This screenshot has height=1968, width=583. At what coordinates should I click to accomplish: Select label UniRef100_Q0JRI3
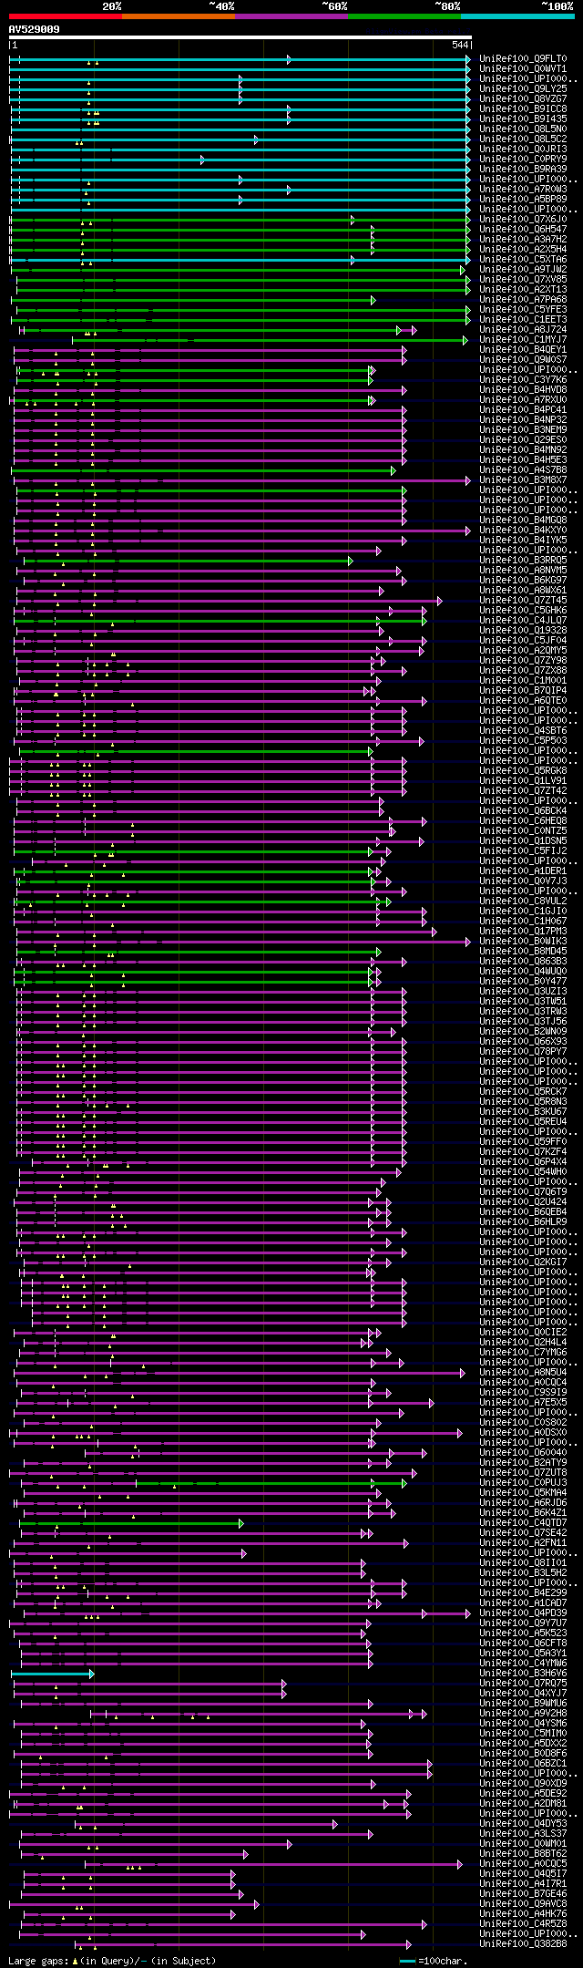pyautogui.click(x=523, y=149)
